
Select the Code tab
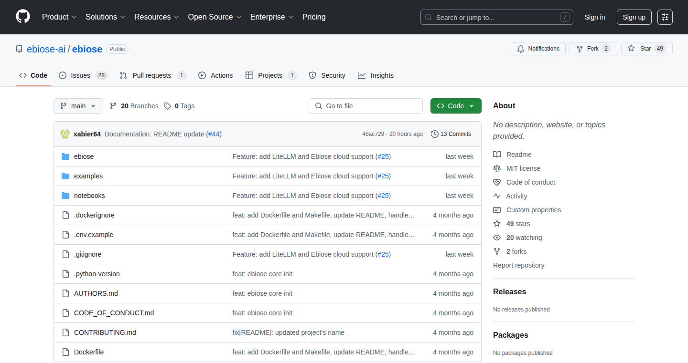click(x=33, y=75)
